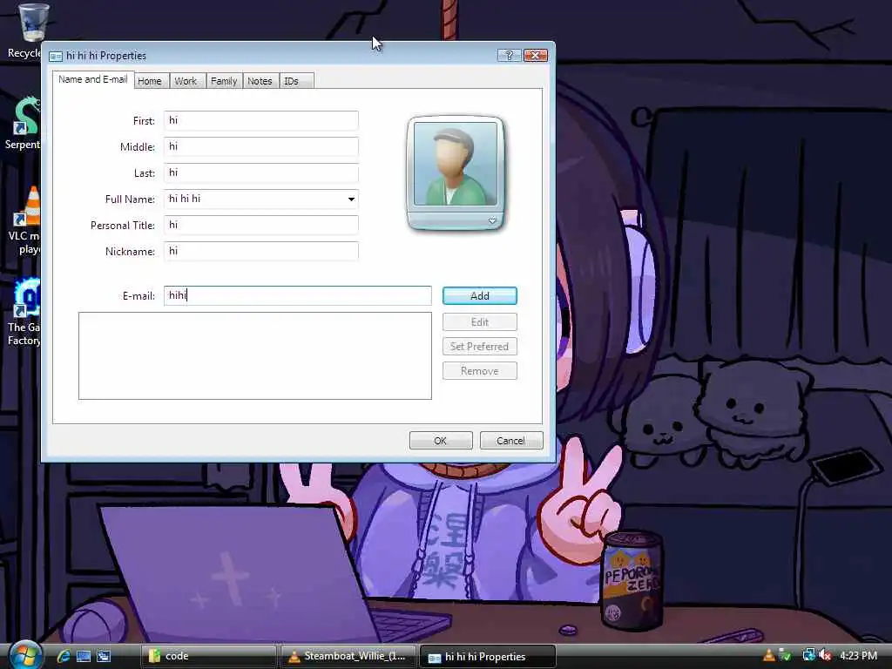Click Switch between windows quick launch icon
Viewport: 892px width, 669px height.
[104, 656]
